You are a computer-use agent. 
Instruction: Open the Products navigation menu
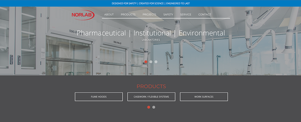point(128,14)
